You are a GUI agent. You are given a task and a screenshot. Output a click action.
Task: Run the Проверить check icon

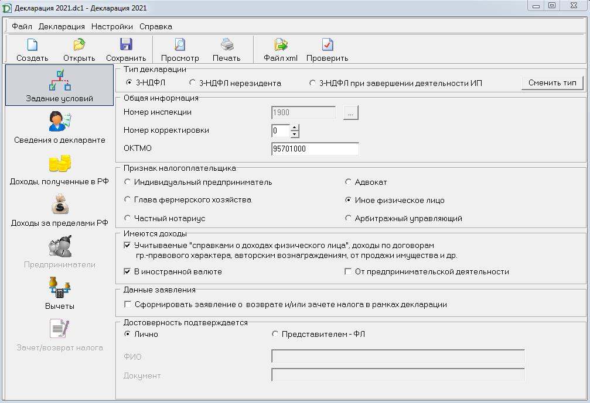point(327,45)
